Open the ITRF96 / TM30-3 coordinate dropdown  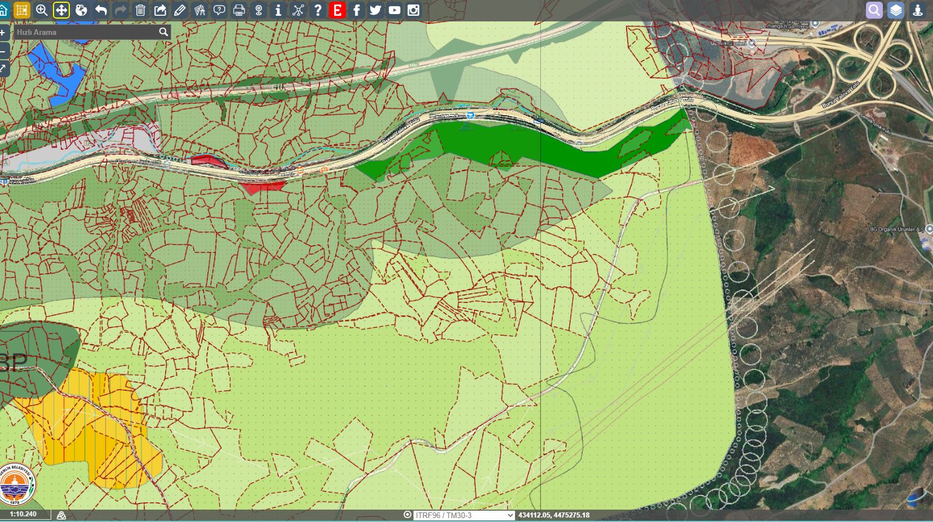coord(464,515)
